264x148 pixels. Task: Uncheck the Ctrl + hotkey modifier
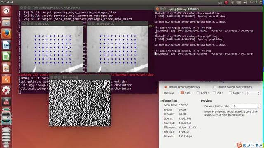click(182, 92)
